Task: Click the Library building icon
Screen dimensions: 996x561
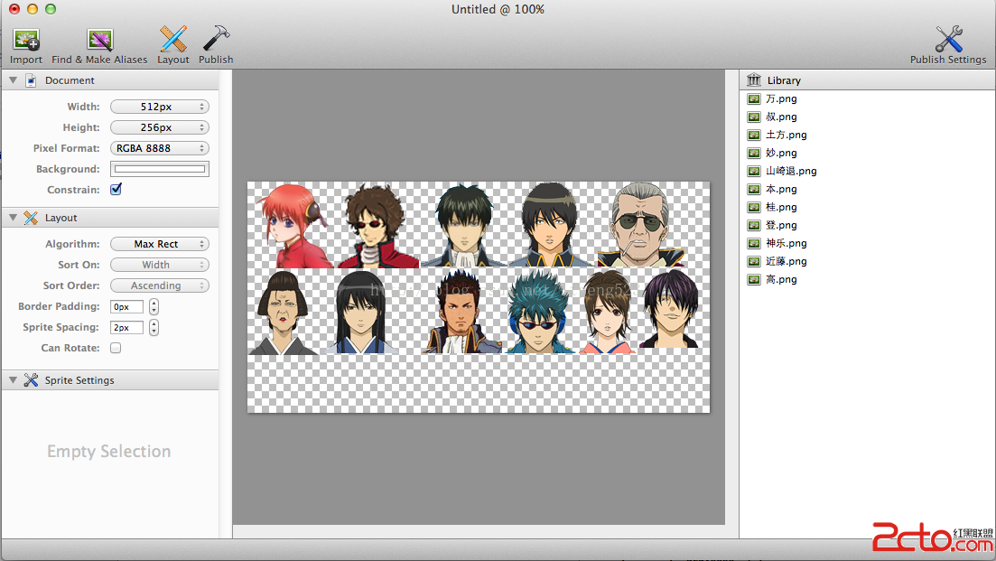Action: click(754, 80)
